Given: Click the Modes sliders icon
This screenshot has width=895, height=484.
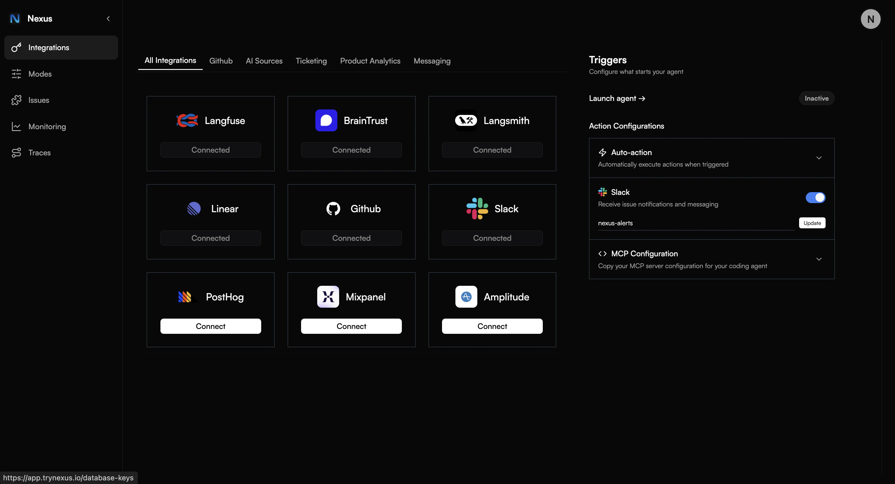Looking at the screenshot, I should (16, 74).
